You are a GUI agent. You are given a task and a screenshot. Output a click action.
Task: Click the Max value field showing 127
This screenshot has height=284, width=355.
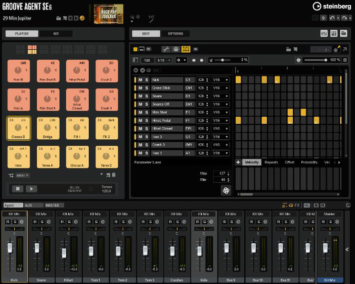tap(222, 173)
